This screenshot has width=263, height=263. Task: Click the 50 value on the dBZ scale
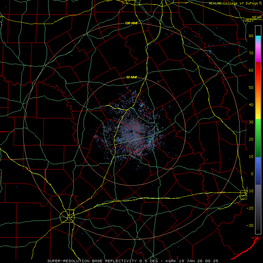[x=251, y=88]
